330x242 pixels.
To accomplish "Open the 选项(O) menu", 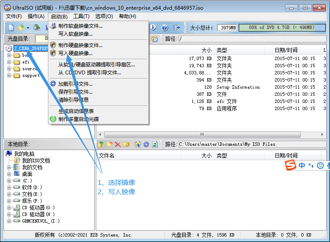I will coord(104,16).
